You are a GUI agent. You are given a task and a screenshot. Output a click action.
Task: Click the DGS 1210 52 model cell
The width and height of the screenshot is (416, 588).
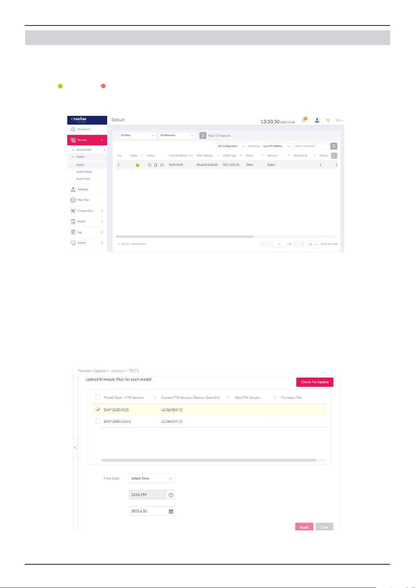click(231, 165)
